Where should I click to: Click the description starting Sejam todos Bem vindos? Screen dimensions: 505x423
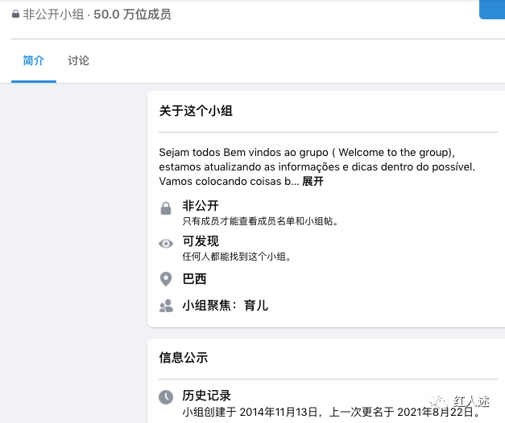317,166
